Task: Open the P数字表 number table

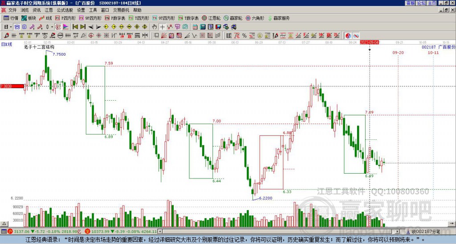Action: coord(115,18)
